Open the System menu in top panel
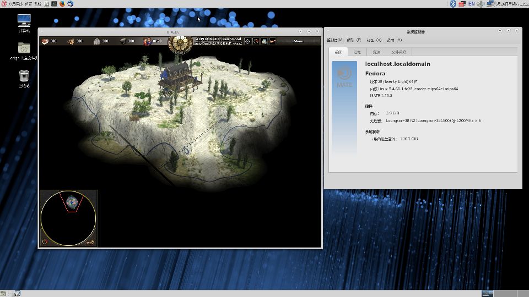529x297 pixels. coord(38,4)
